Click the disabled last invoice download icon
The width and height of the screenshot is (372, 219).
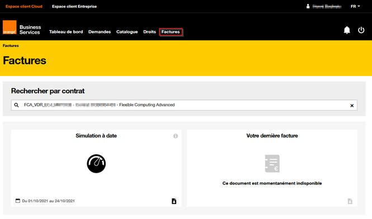click(x=350, y=201)
